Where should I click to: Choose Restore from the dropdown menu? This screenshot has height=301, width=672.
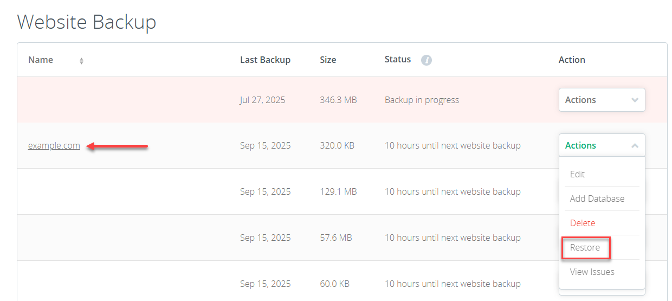(x=585, y=247)
